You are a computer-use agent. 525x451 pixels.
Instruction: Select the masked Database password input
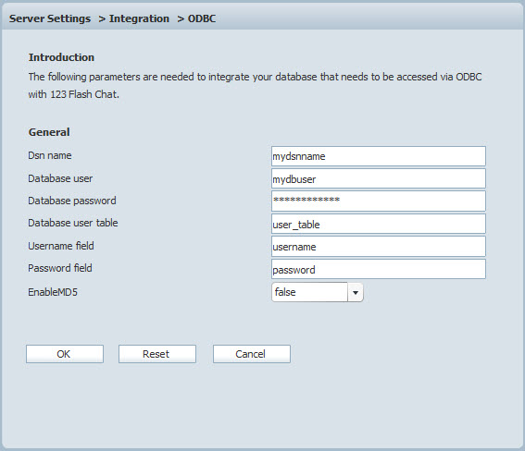pos(379,201)
